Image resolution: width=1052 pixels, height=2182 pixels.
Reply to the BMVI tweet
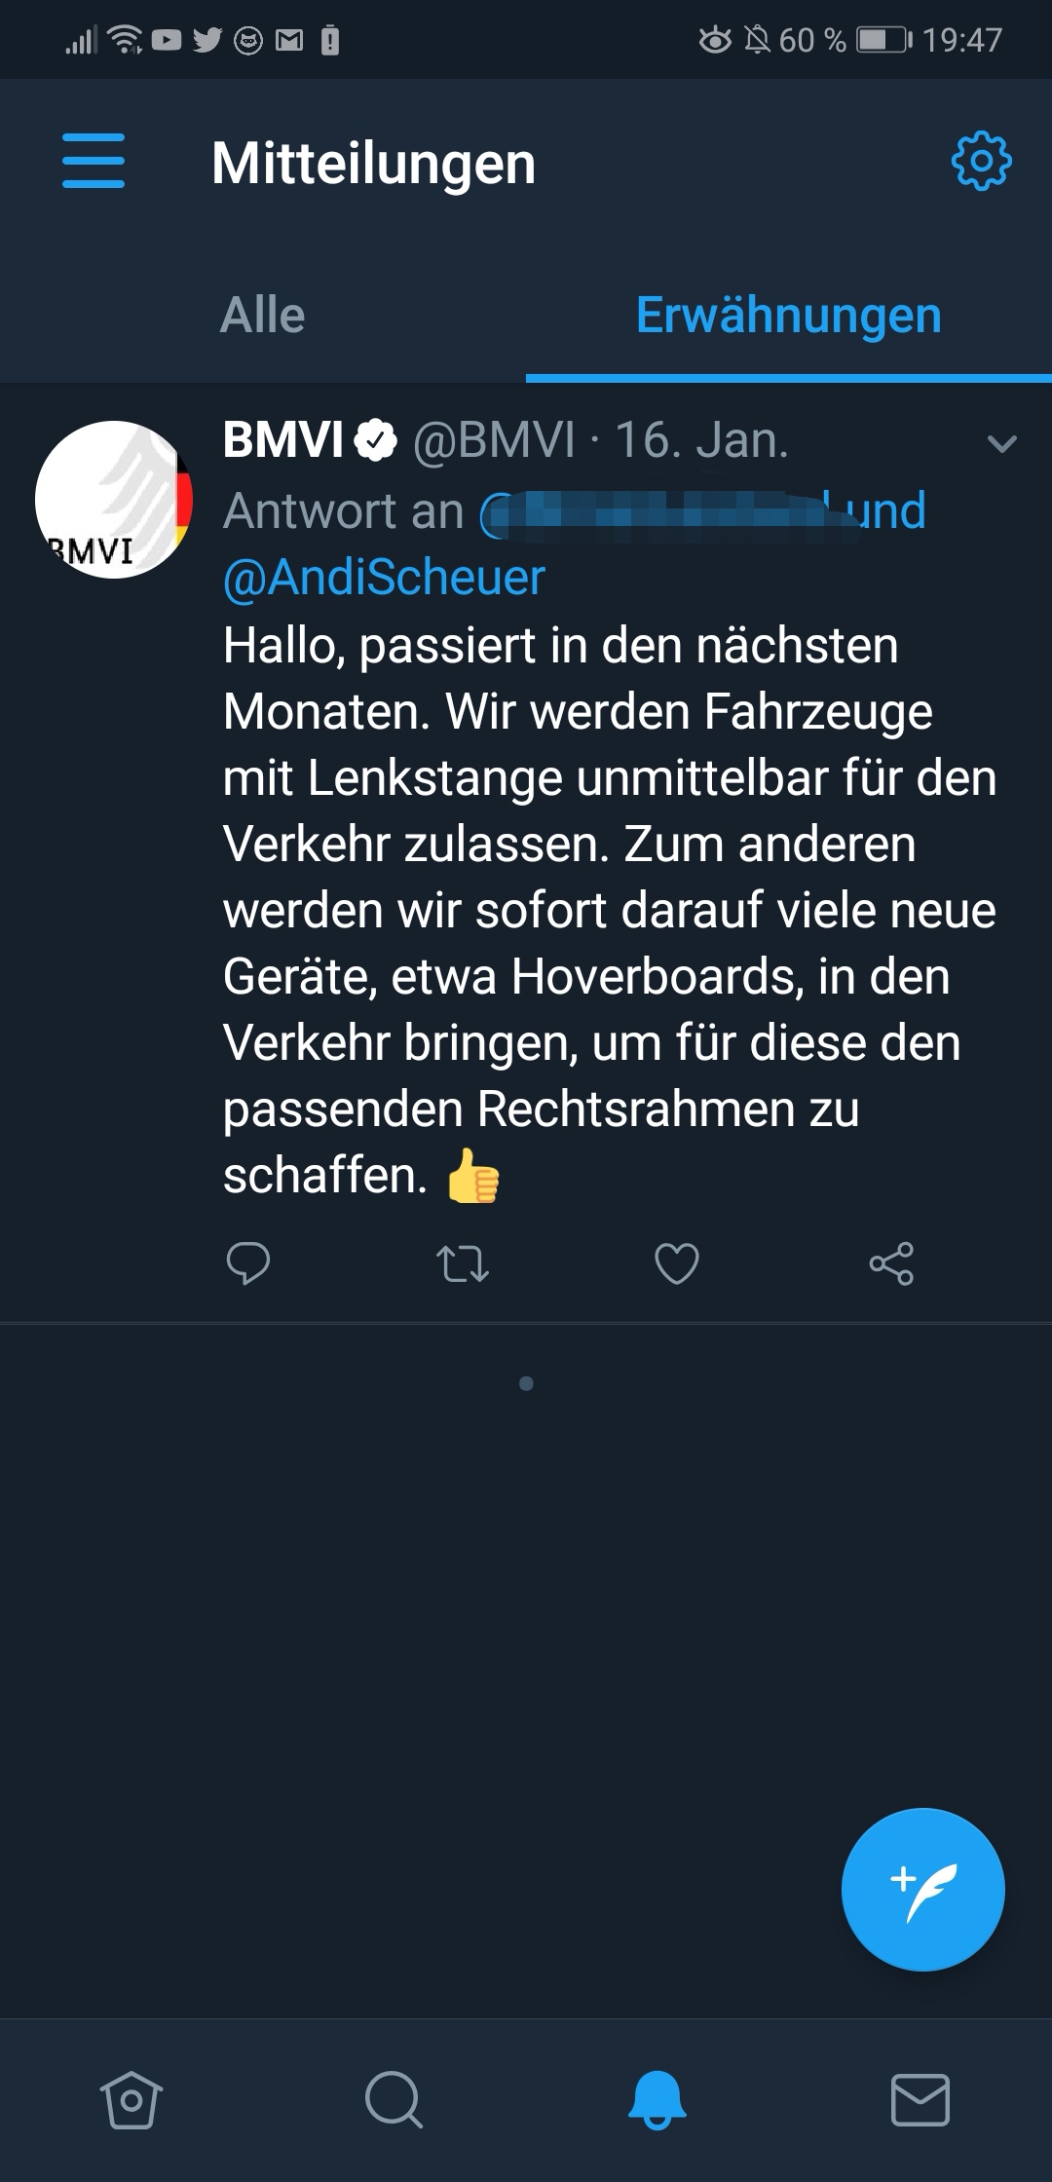(247, 1263)
